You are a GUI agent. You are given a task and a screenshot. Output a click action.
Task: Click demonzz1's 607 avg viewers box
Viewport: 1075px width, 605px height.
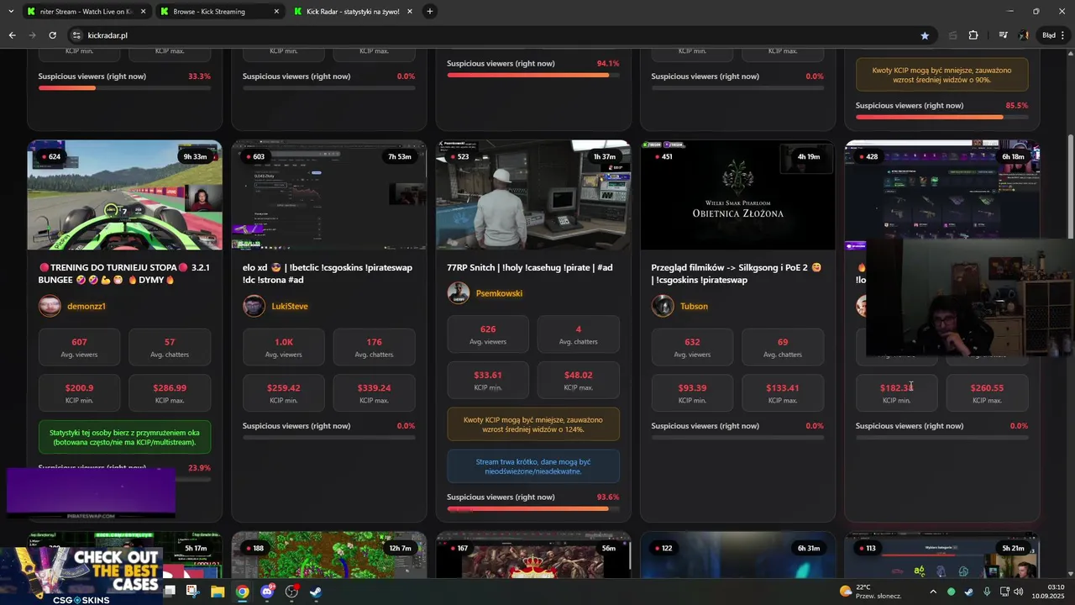point(79,347)
